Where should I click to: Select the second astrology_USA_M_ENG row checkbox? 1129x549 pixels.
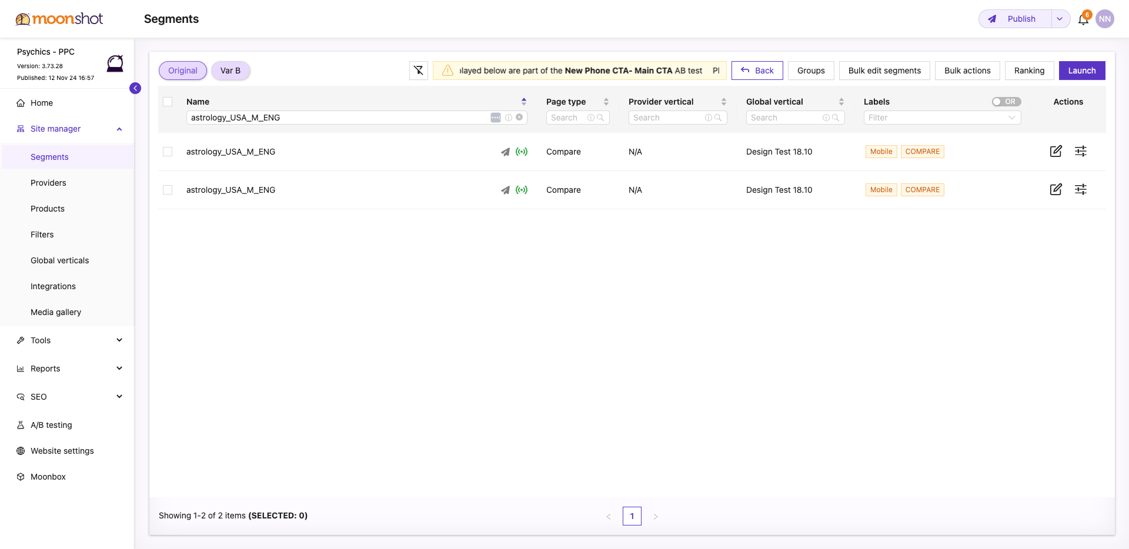click(x=168, y=190)
